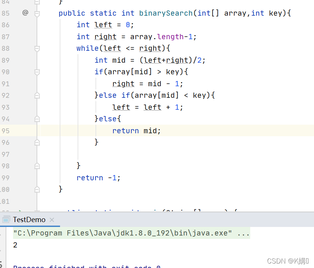
Task: Click the console output '2'
Action: [15, 245]
